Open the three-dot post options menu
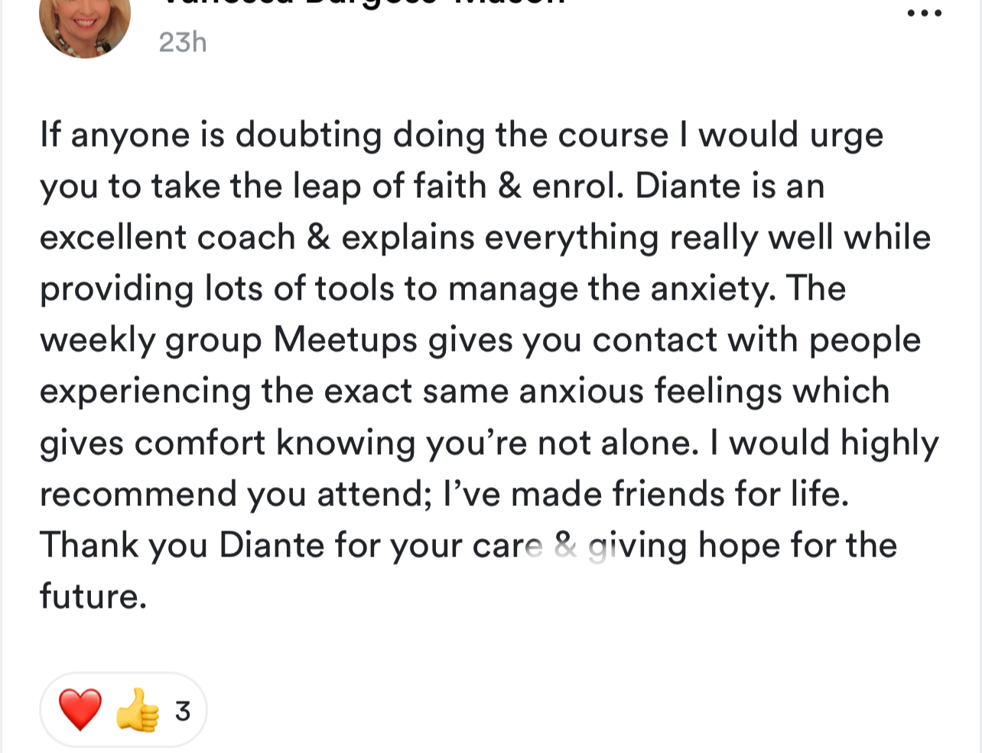This screenshot has width=982, height=753. (924, 13)
